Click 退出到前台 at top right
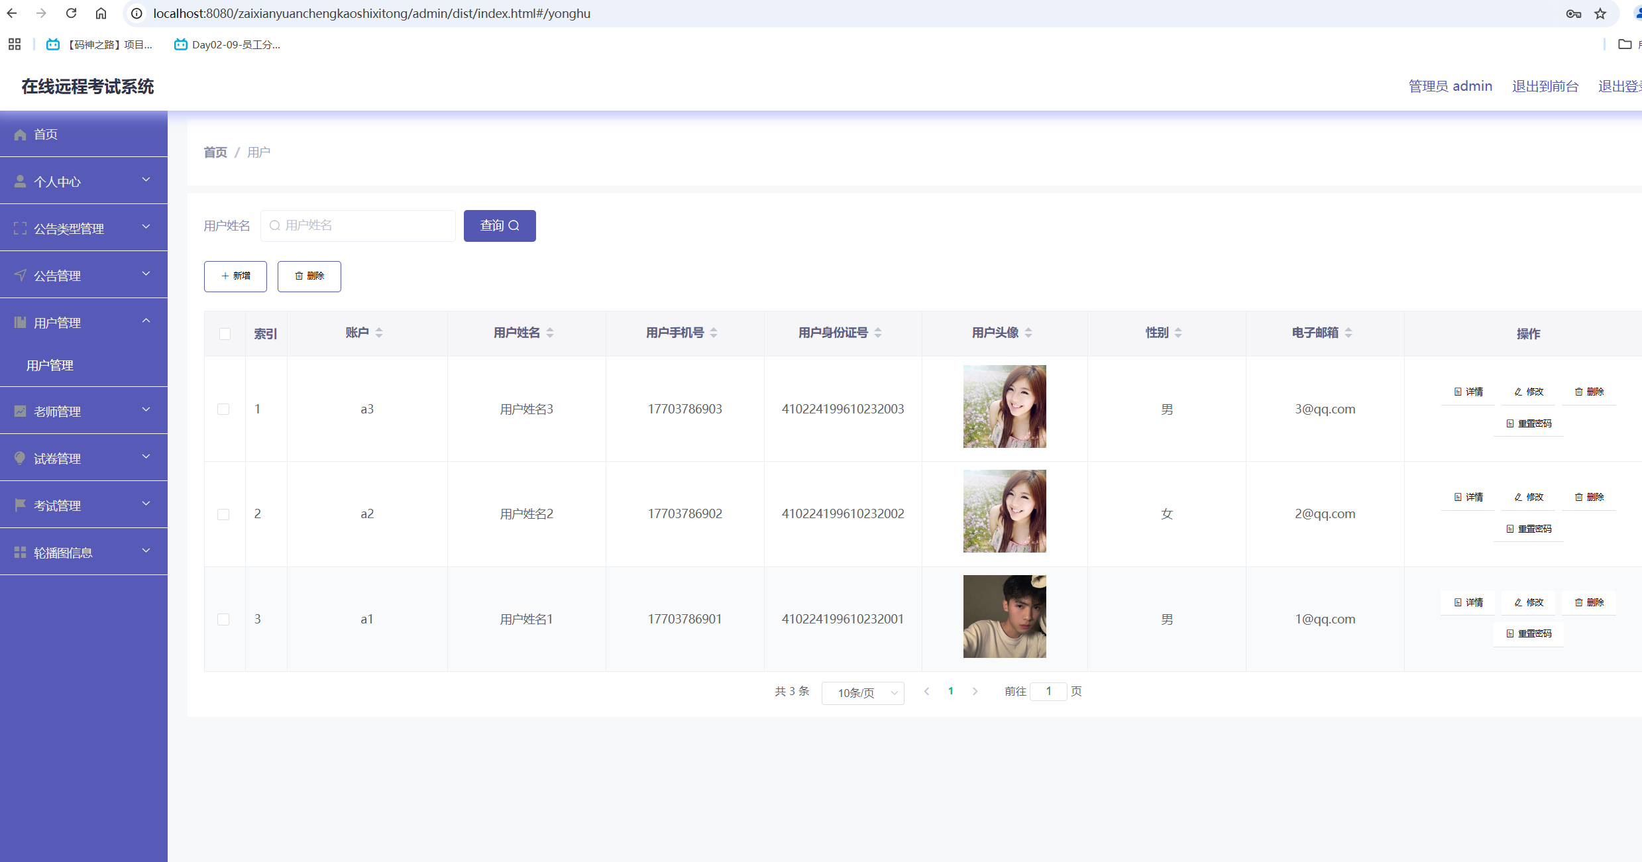The width and height of the screenshot is (1642, 862). point(1545,85)
